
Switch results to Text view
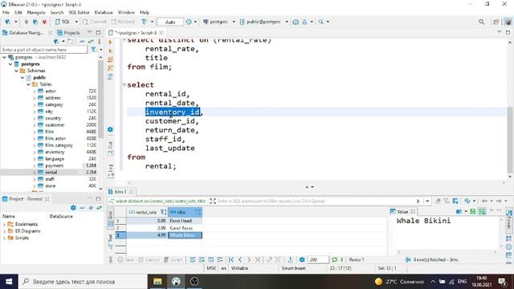110,242
